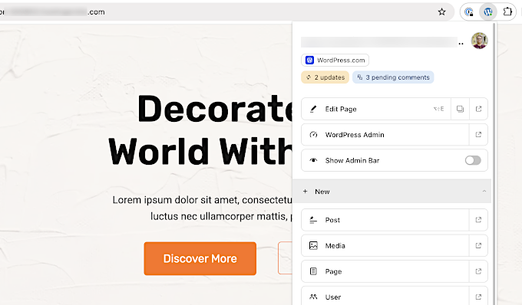This screenshot has width=522, height=305.
Task: Open new Post in external tab icon
Action: coord(478,220)
